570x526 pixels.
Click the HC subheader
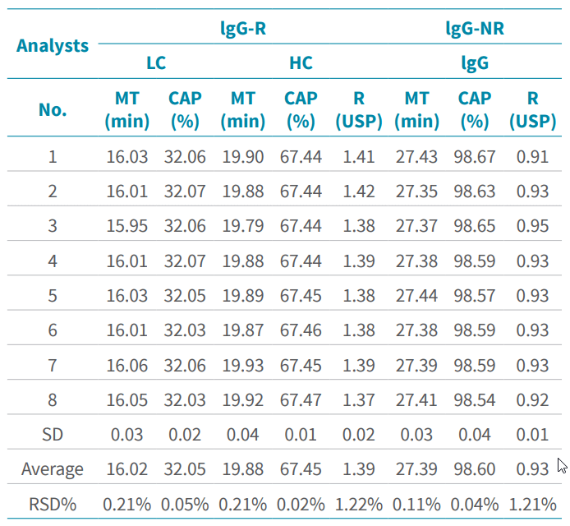(301, 63)
